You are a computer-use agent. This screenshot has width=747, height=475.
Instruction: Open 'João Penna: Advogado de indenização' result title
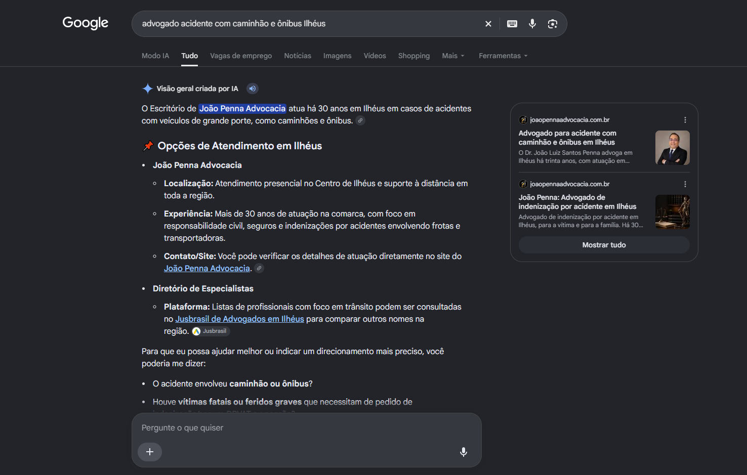[577, 202]
